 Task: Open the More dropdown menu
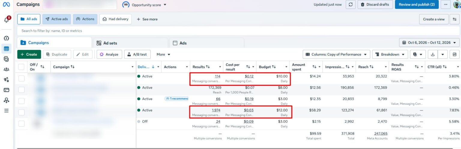click(163, 54)
